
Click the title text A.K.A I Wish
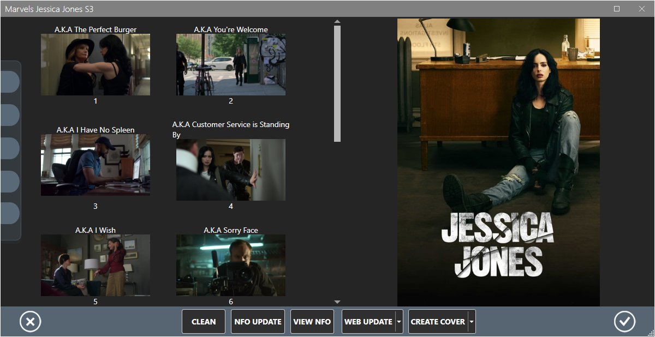click(96, 230)
